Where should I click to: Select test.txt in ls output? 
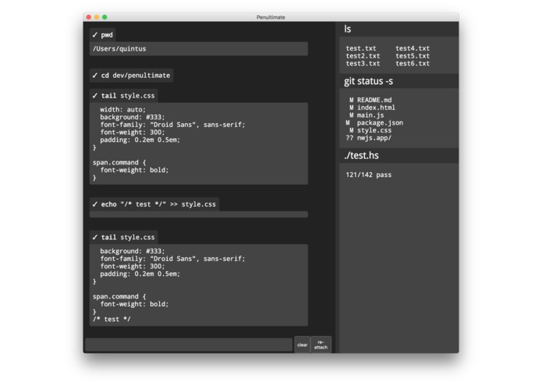361,48
